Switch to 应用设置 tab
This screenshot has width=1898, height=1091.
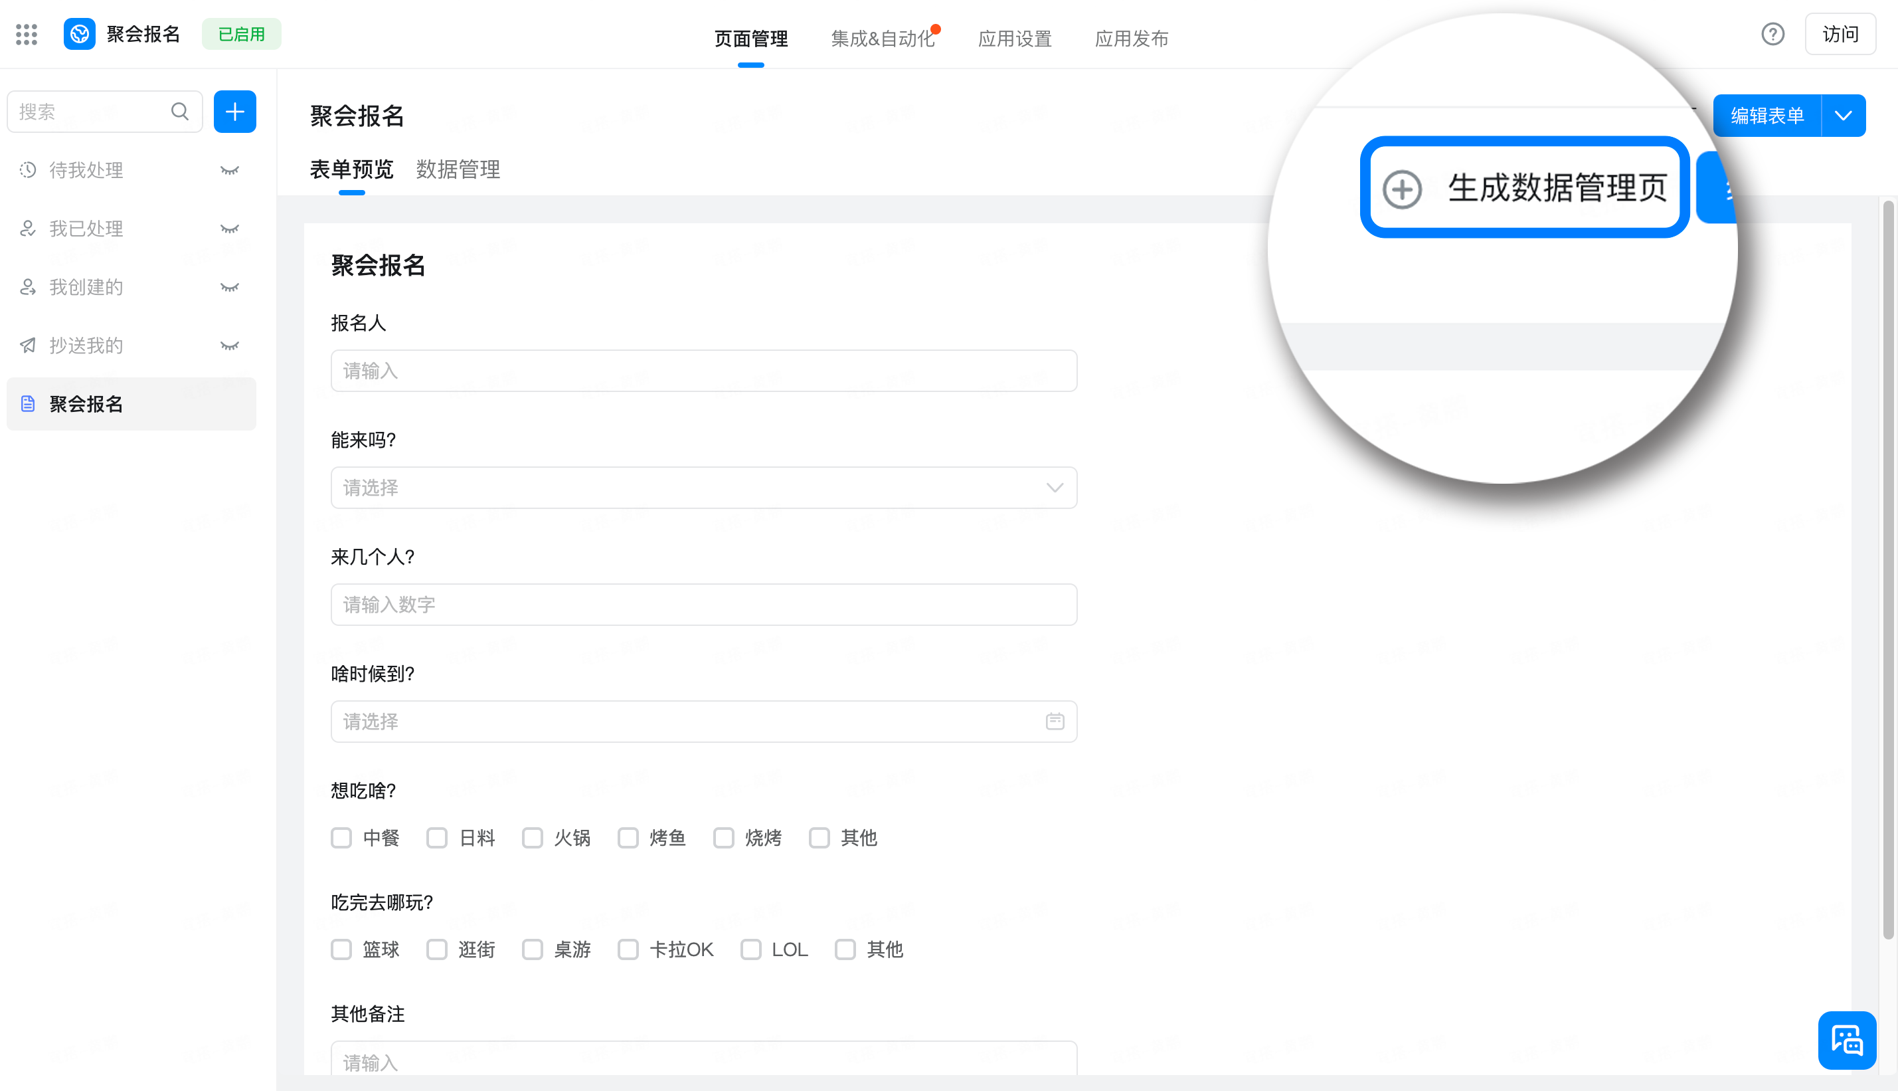tap(1015, 39)
